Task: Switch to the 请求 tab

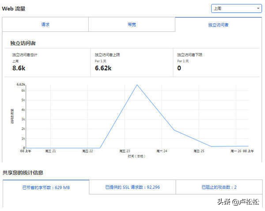Action: tap(45, 24)
